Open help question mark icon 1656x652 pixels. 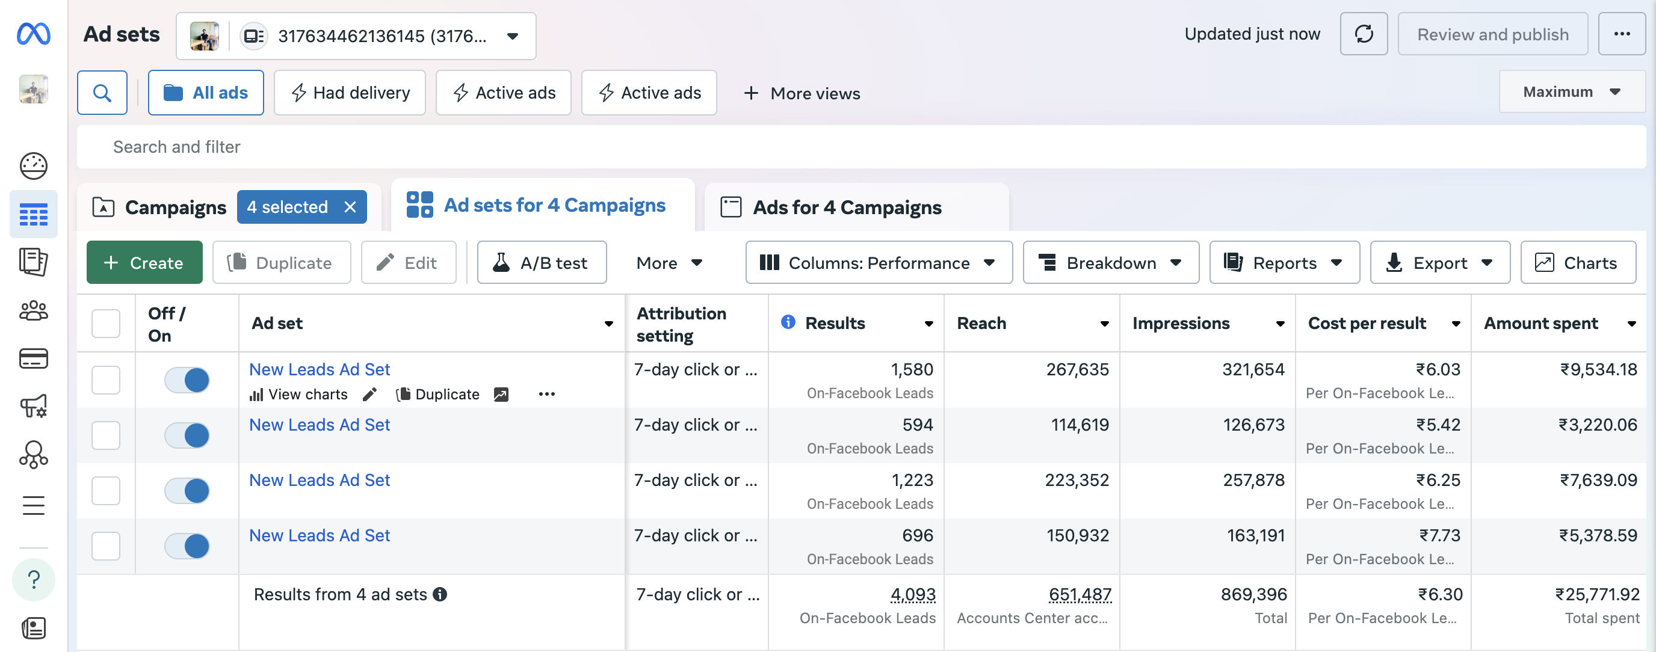click(x=34, y=579)
